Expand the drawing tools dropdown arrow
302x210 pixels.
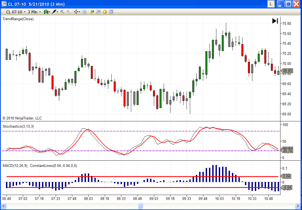tap(57, 12)
